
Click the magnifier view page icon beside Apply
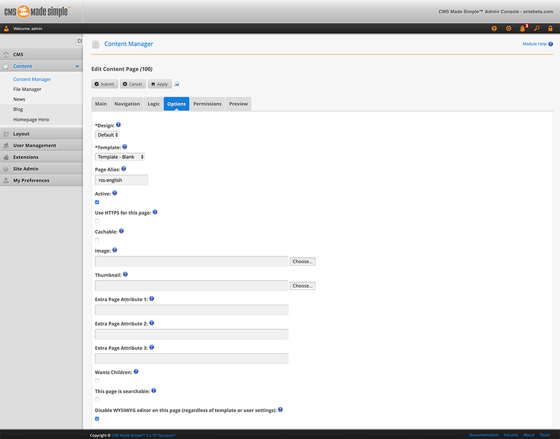tap(177, 84)
